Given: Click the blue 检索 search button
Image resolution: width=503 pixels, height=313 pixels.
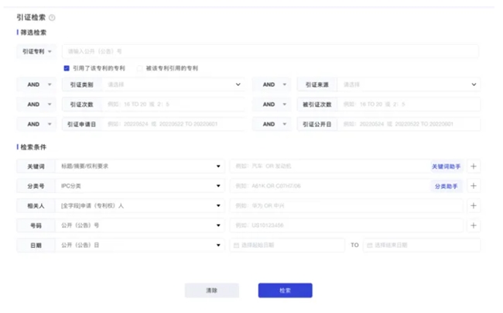Looking at the screenshot, I should (x=285, y=290).
